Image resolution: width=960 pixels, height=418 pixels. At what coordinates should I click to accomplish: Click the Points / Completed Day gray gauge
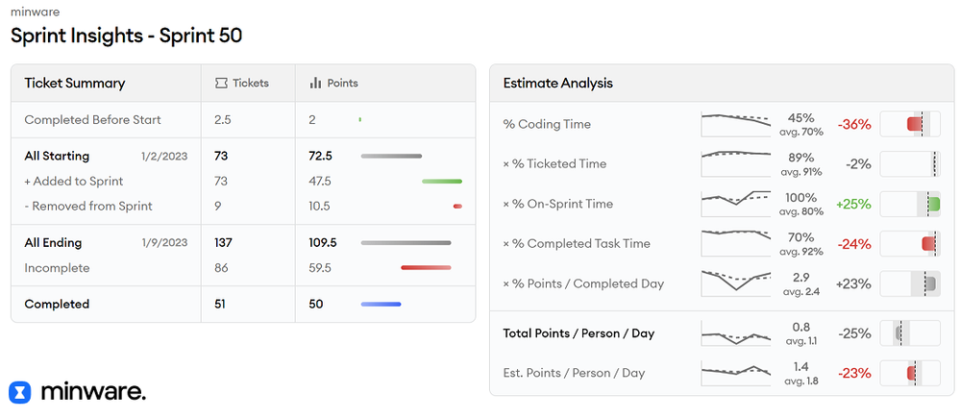point(910,283)
